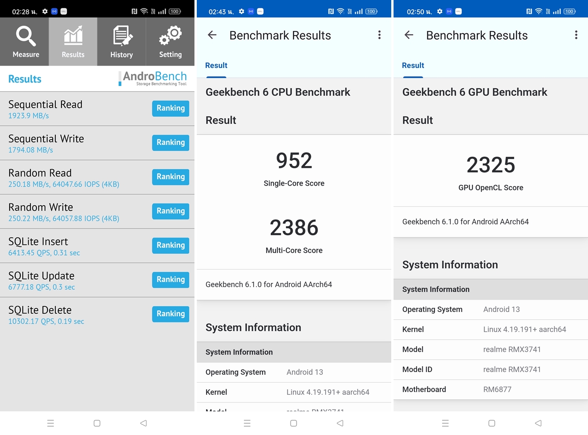Tap the AndroBench logo
The height and width of the screenshot is (435, 588).
(152, 79)
